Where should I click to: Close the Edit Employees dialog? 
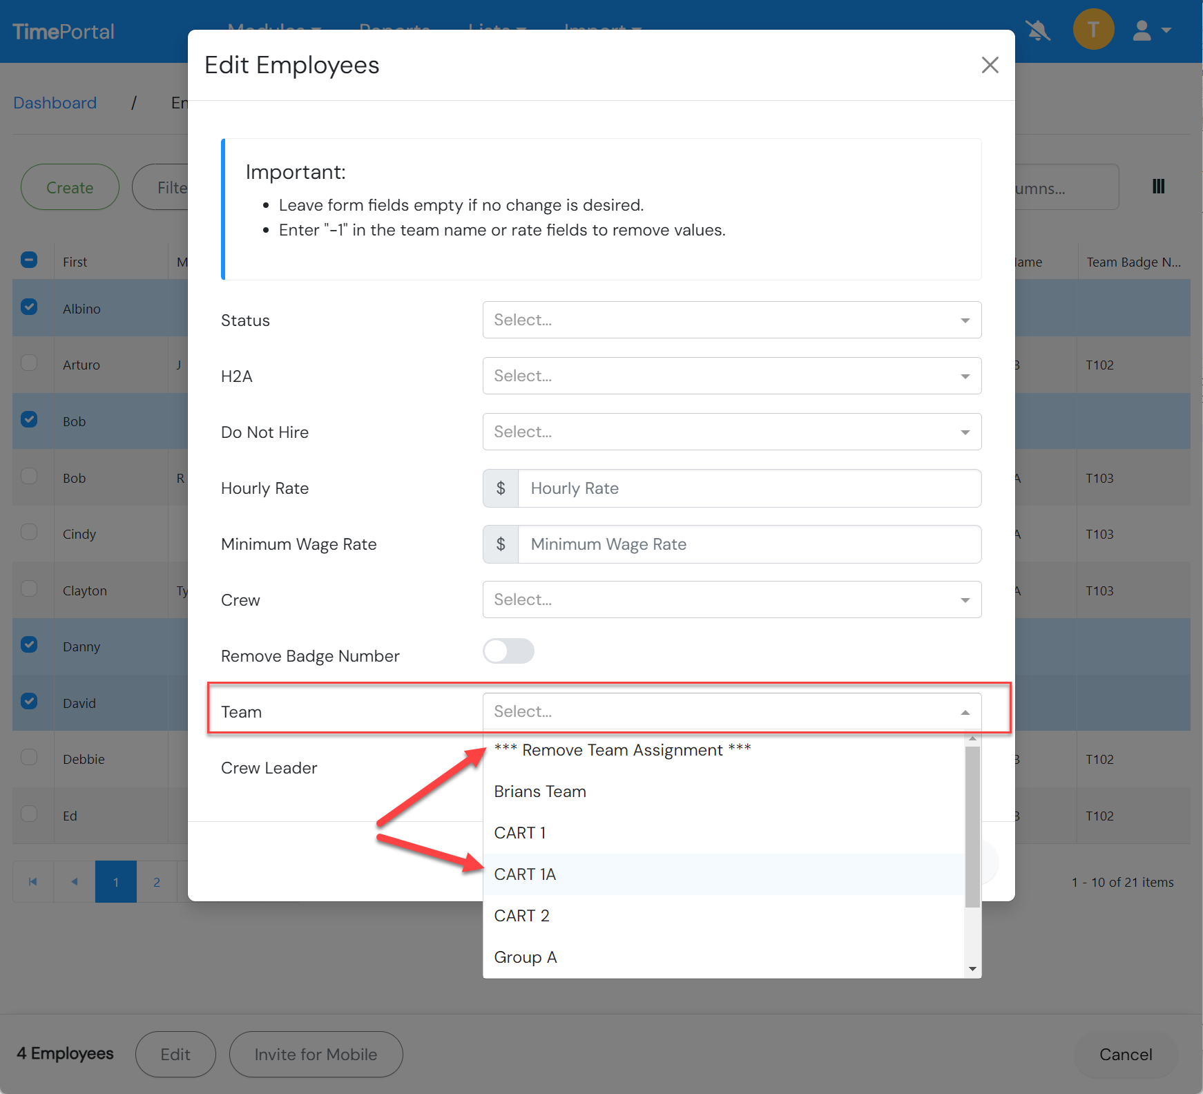coord(990,64)
